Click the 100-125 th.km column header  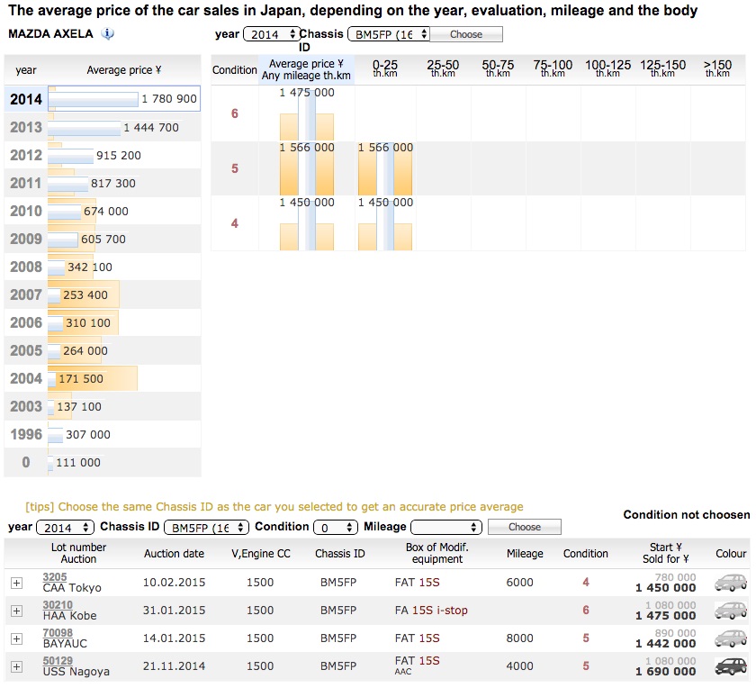point(608,68)
